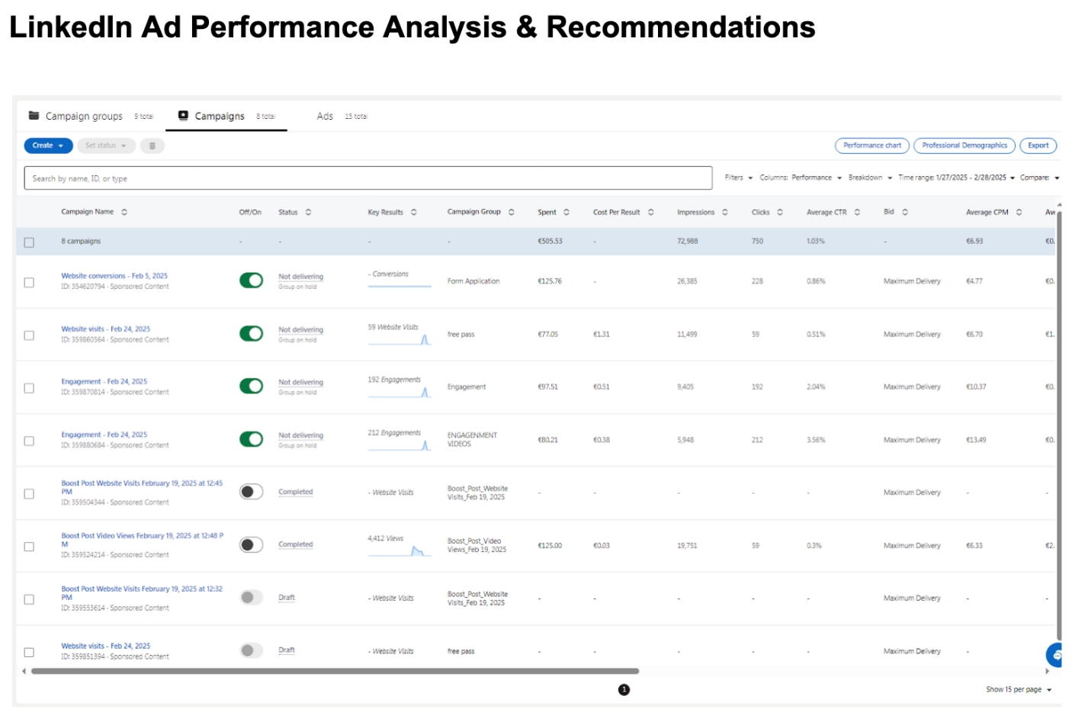Sort by Campaign Group column arrows
Screen dimensions: 1072x709
511,212
